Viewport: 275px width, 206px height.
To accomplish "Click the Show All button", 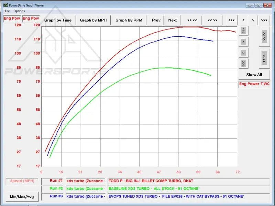I will 254,74.
